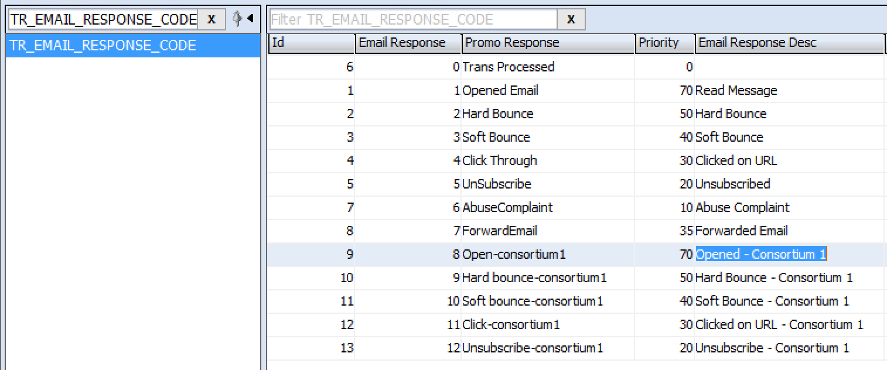Select the 'Soft bounce-consortium1' cell
Viewport: 887px width, 370px height.
tap(548, 302)
